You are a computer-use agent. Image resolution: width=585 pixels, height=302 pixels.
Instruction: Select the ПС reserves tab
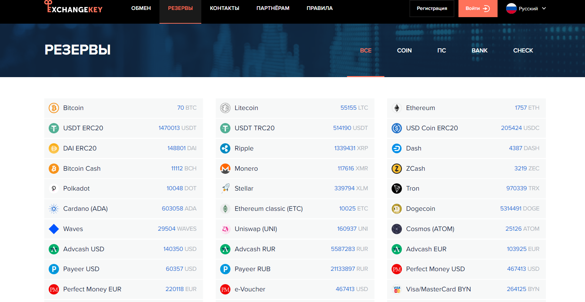[442, 50]
